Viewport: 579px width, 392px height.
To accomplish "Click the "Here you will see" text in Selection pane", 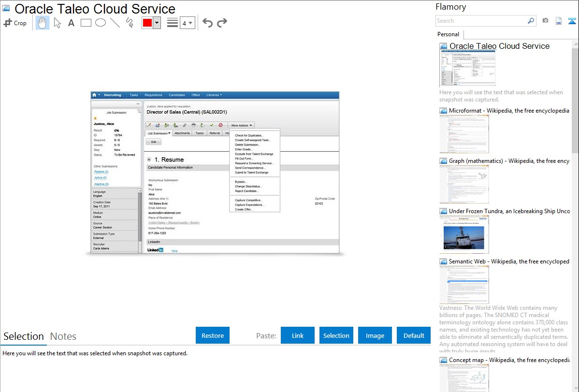I will (x=95, y=353).
